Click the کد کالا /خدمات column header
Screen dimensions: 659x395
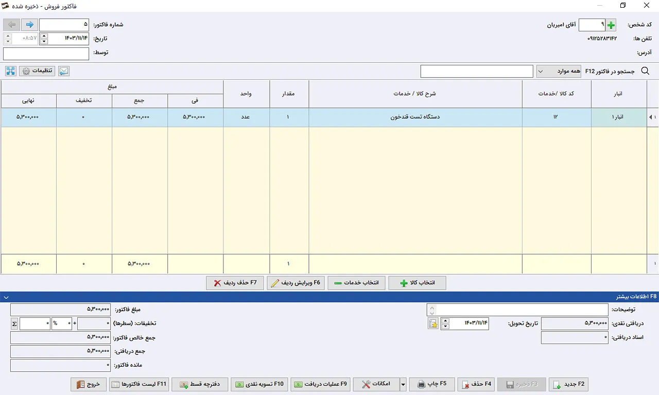point(557,94)
